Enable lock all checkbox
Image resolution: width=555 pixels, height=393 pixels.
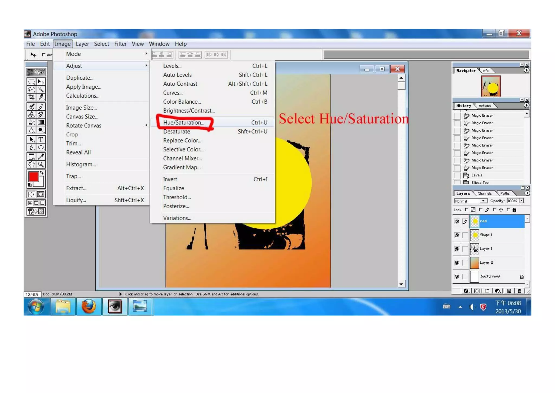click(x=508, y=210)
